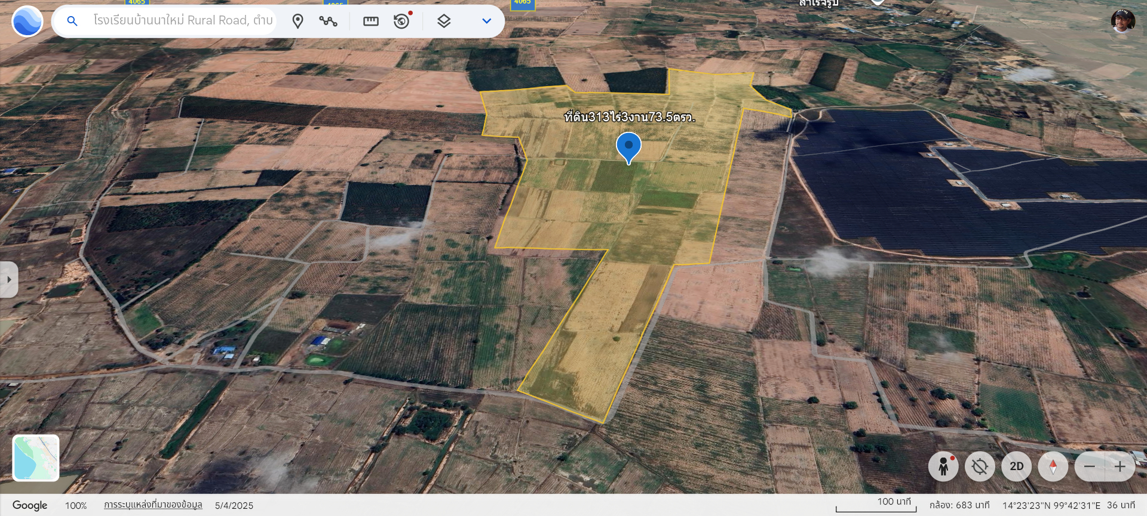Click the Google Earth logo button

[x=27, y=21]
